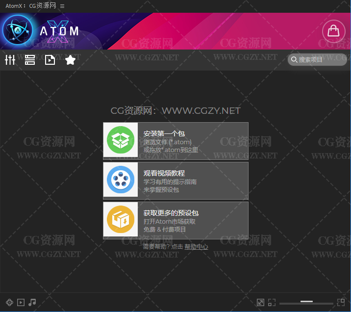Click the file preview play icon

(x=50, y=60)
